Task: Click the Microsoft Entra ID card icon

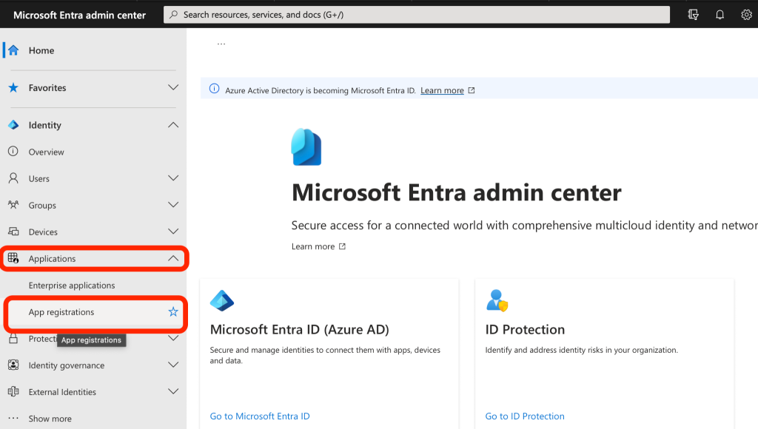Action: [222, 300]
